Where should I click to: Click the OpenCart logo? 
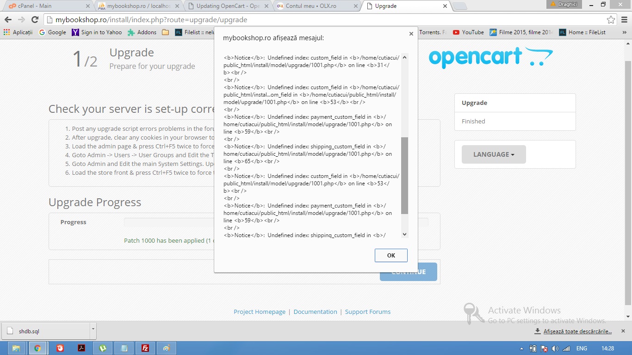coord(490,57)
